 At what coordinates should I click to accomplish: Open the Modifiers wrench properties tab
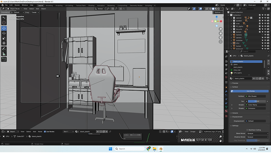click(x=226, y=91)
